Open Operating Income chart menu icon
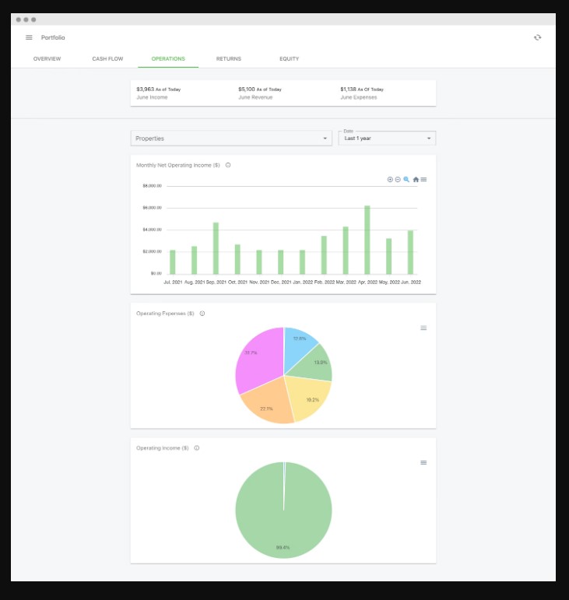The image size is (569, 600). (423, 462)
